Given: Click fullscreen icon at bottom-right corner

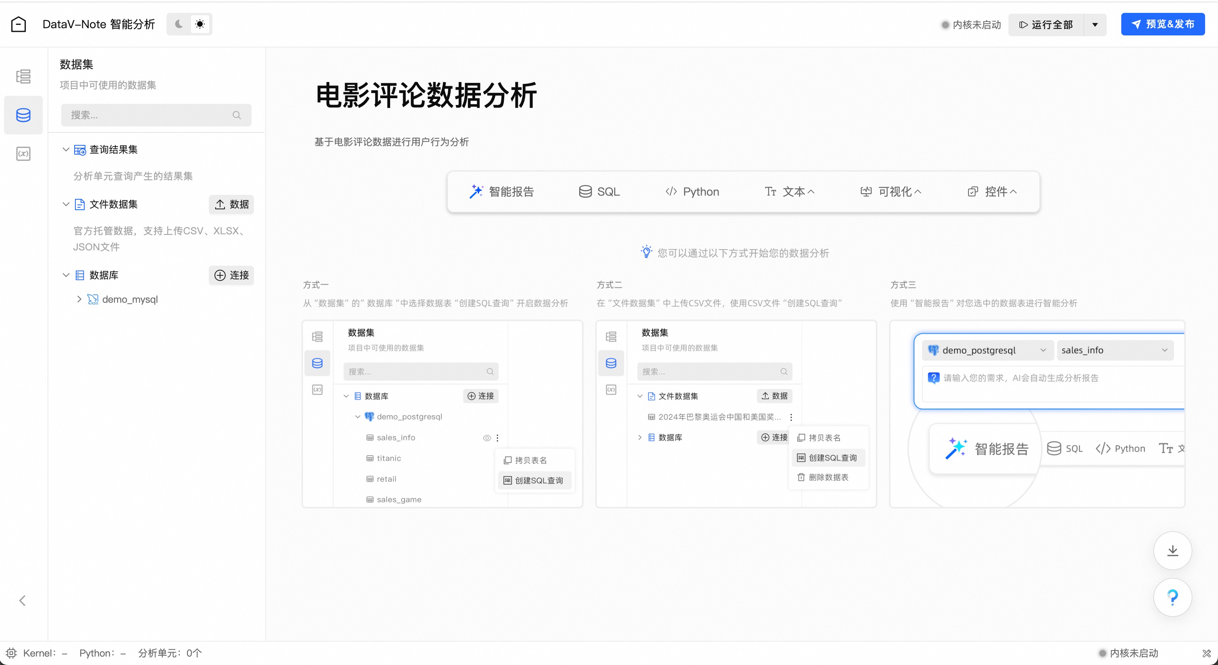Looking at the screenshot, I should [1206, 653].
